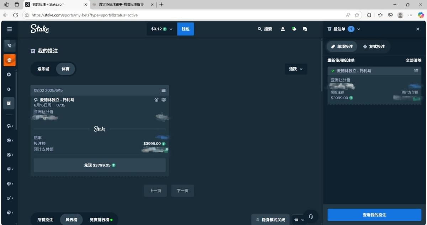Switch to the 真实协议球赛事 browser tab

123,5
